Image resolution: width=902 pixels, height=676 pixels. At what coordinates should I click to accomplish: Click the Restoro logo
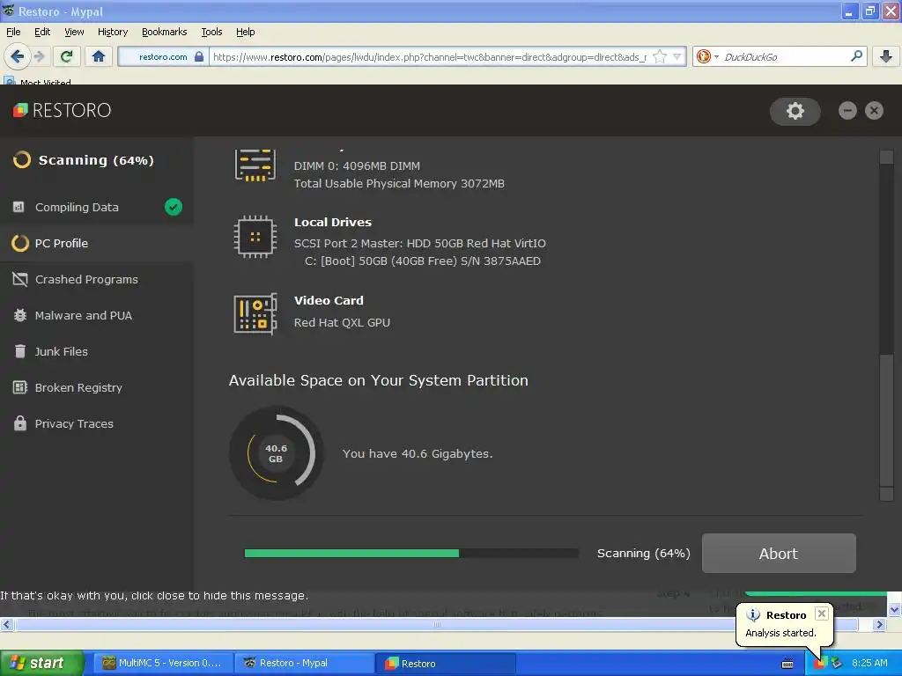[x=62, y=110]
